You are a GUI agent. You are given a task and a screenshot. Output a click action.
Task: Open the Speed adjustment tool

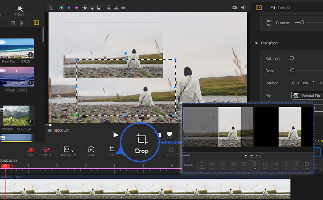(x=91, y=150)
